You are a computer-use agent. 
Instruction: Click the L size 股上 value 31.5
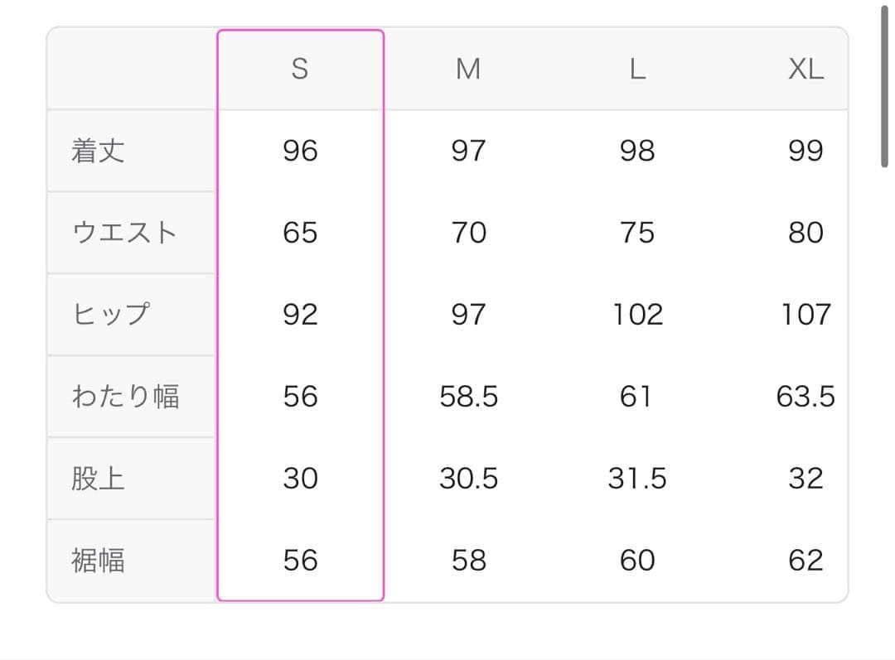pyautogui.click(x=636, y=479)
